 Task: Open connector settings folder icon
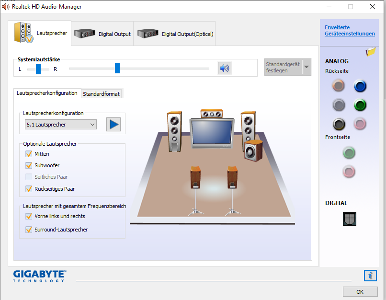coord(371,52)
